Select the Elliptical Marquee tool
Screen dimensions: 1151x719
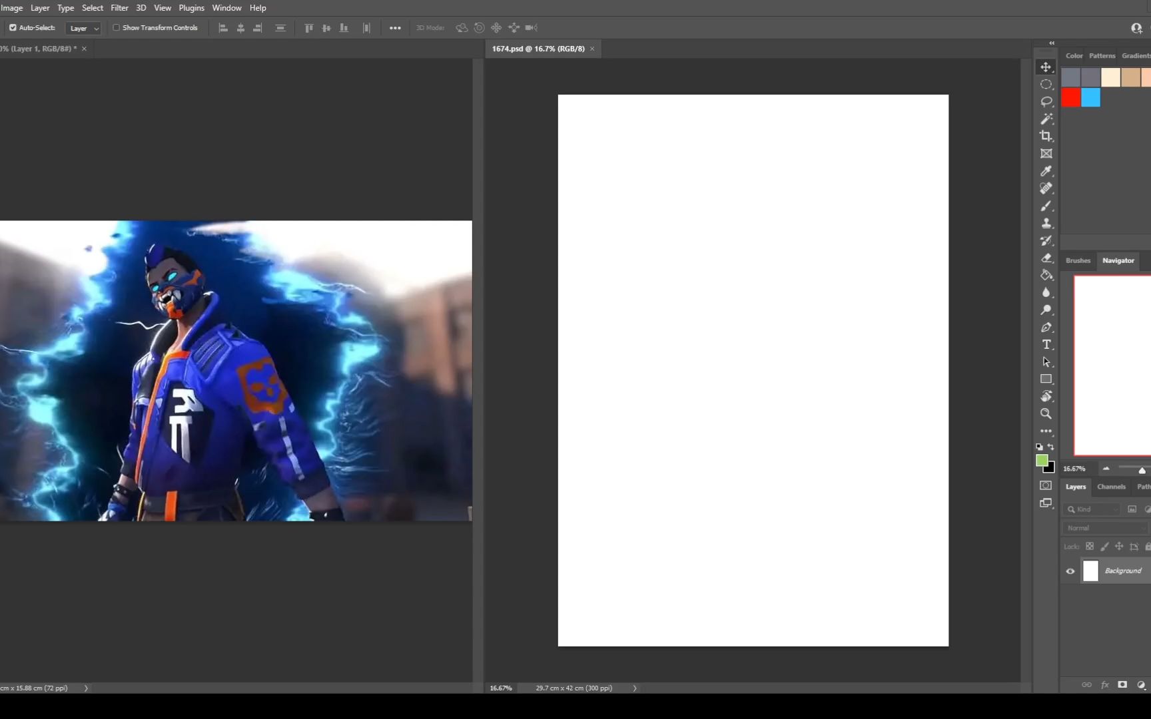[1046, 85]
